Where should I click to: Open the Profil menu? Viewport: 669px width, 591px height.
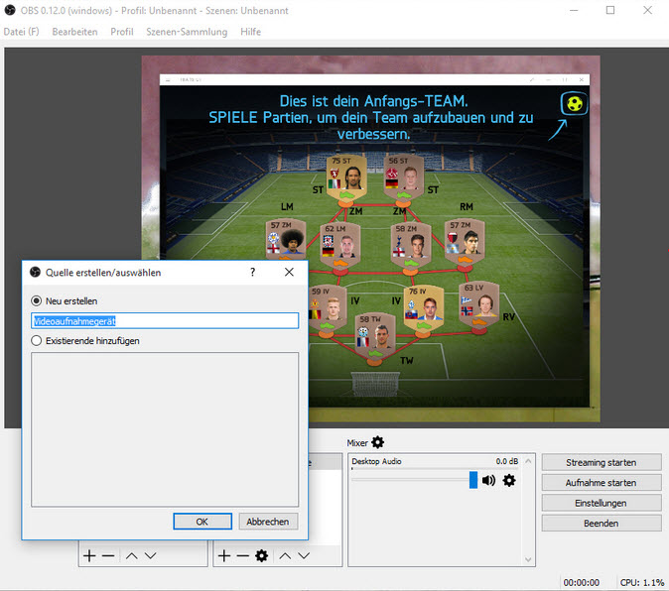[x=122, y=32]
